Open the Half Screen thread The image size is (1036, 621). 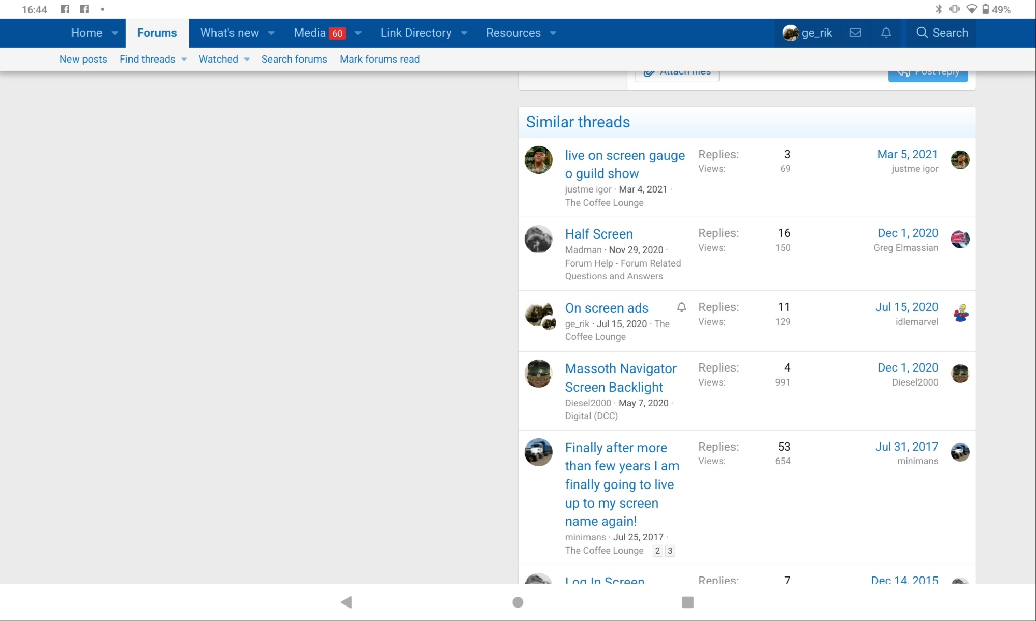[x=599, y=234]
